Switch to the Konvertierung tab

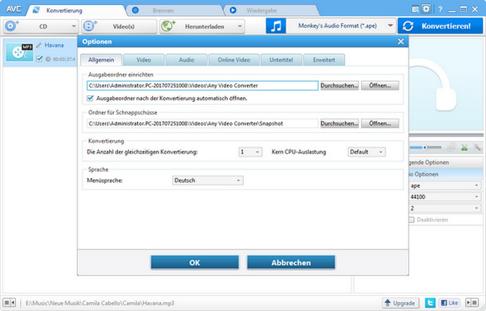[x=76, y=10]
